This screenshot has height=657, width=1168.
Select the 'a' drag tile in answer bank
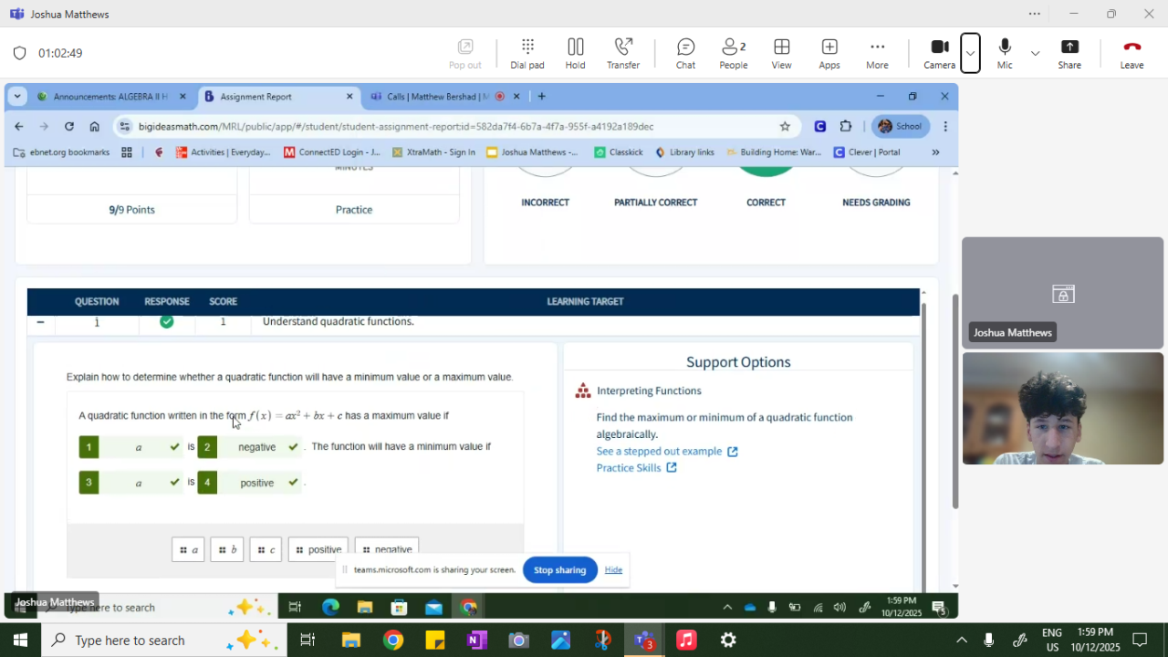(x=188, y=549)
